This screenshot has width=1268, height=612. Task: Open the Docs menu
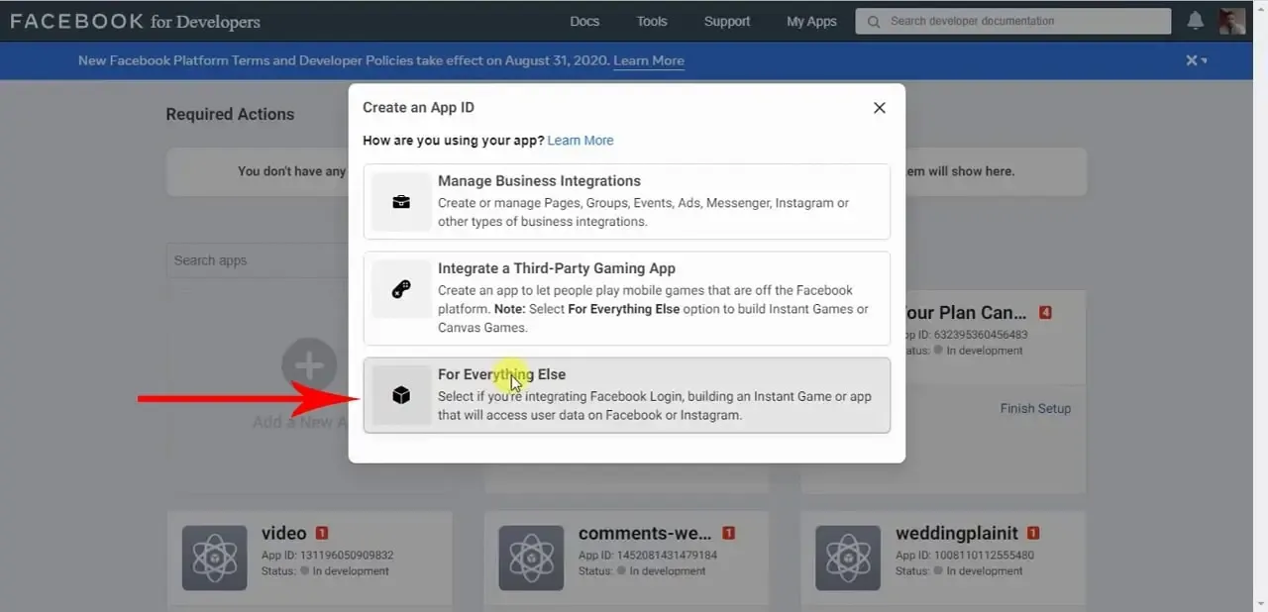pyautogui.click(x=584, y=21)
